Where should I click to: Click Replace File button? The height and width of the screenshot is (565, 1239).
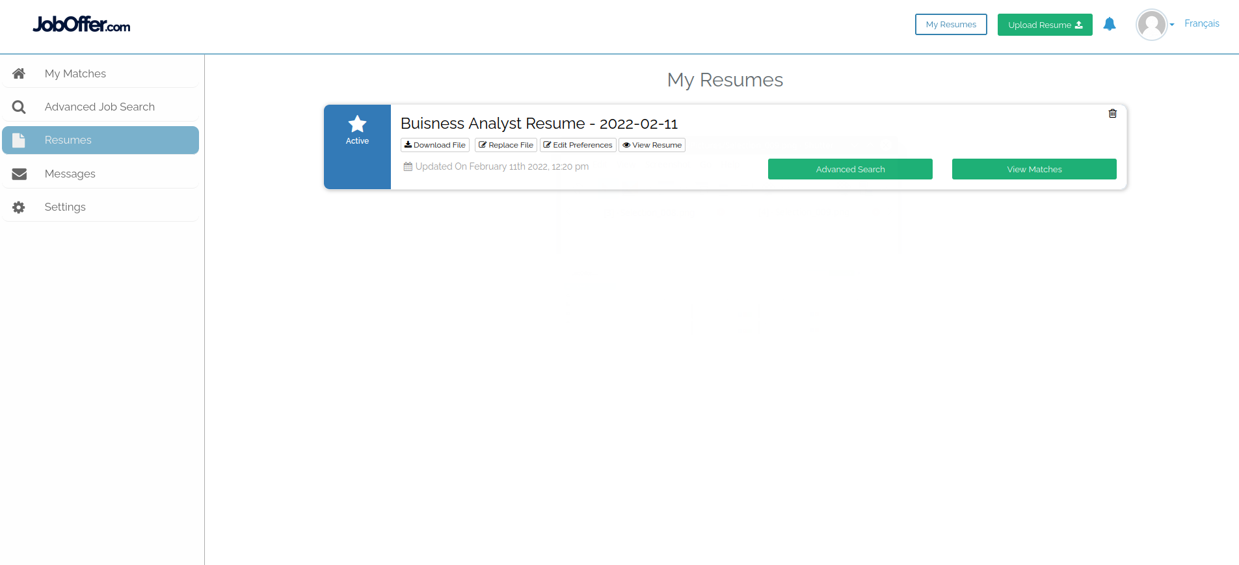tap(506, 145)
